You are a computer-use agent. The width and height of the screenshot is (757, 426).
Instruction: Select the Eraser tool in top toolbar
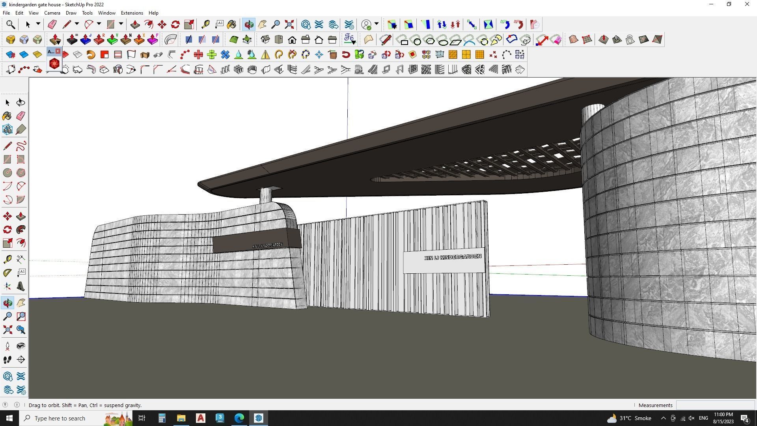click(52, 24)
